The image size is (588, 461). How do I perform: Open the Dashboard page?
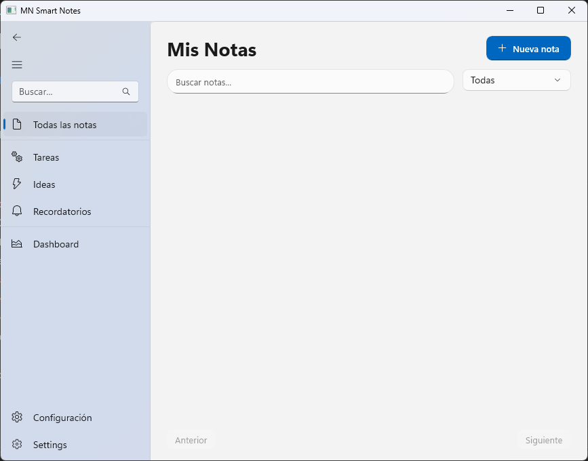(x=75, y=244)
